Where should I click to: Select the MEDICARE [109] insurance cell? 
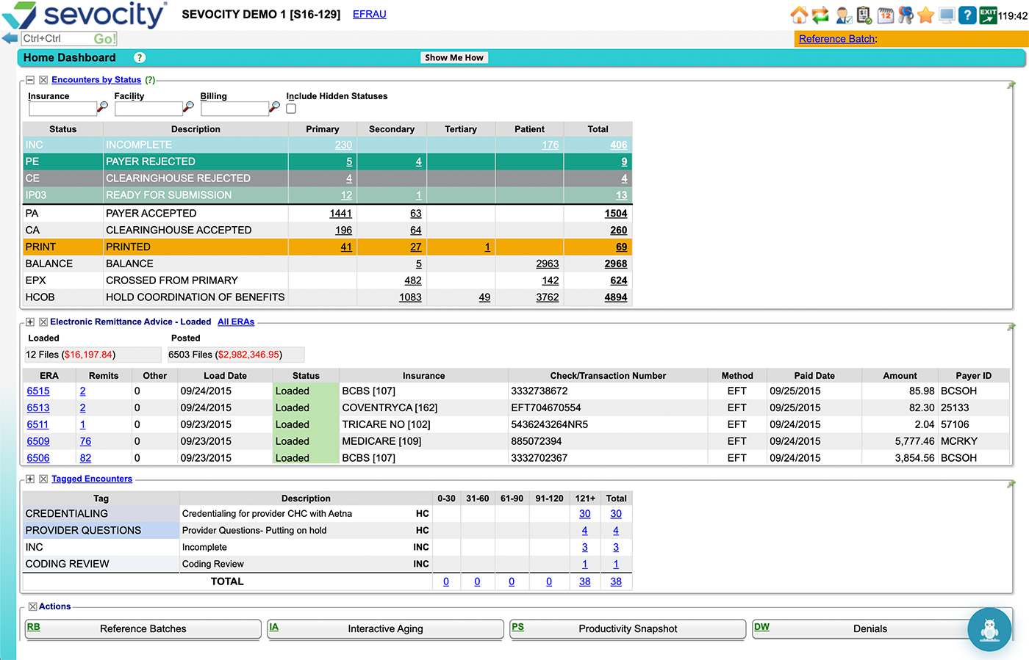(423, 441)
